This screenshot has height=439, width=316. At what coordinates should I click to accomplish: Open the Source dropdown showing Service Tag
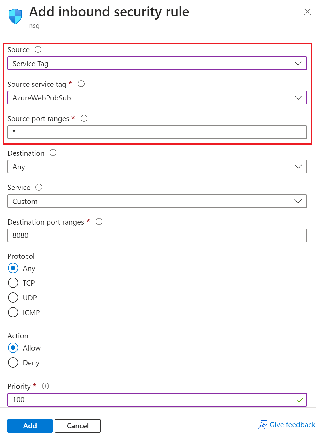[x=157, y=63]
